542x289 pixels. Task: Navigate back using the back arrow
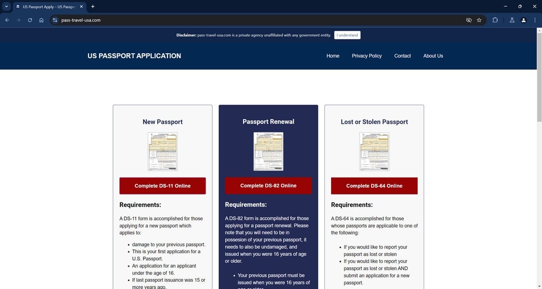[x=7, y=20]
